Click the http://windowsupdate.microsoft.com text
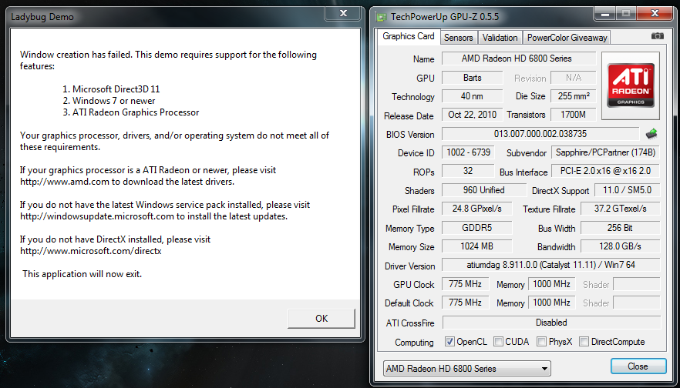The width and height of the screenshot is (680, 388). click(x=97, y=216)
